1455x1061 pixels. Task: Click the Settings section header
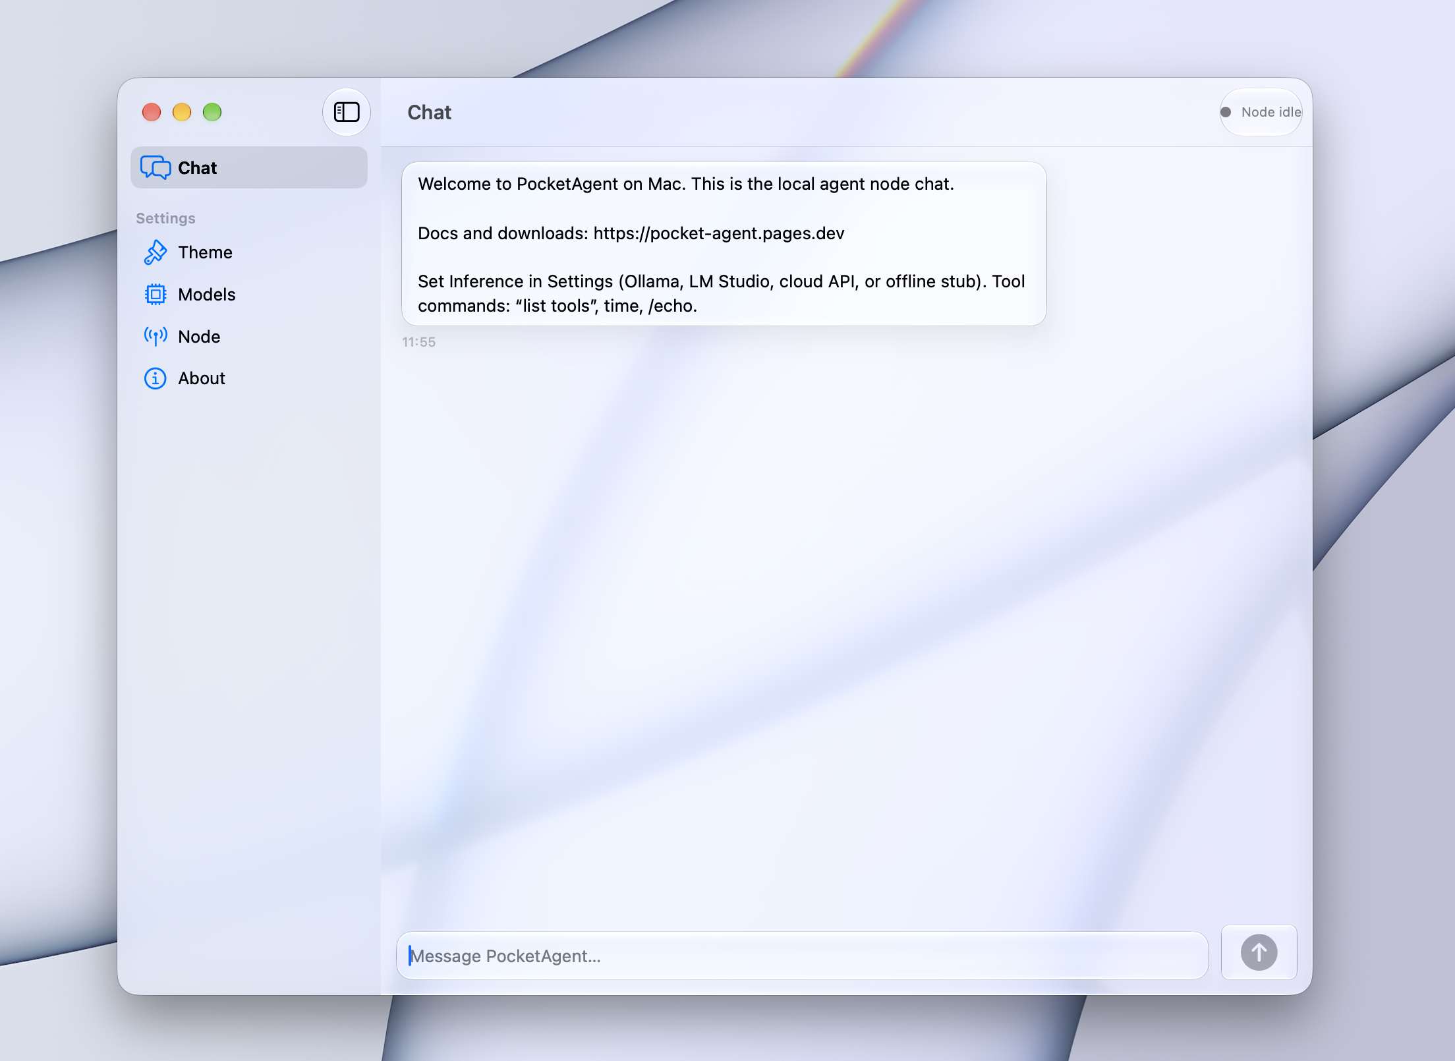[x=165, y=218]
